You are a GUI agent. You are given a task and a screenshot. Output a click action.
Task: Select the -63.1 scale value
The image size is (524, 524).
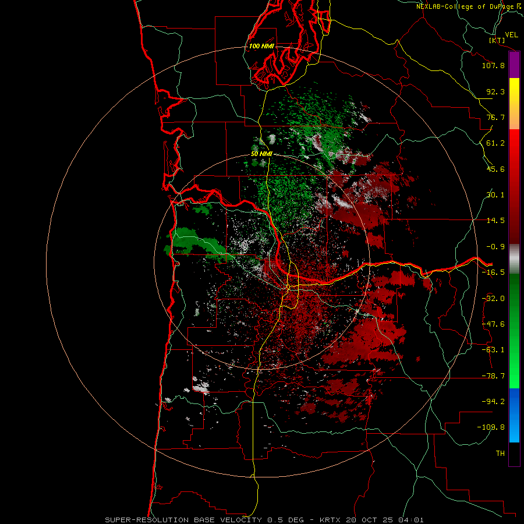[493, 350]
